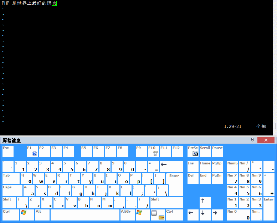Click the Backspace arrow key
The image size is (277, 223).
[171, 167]
